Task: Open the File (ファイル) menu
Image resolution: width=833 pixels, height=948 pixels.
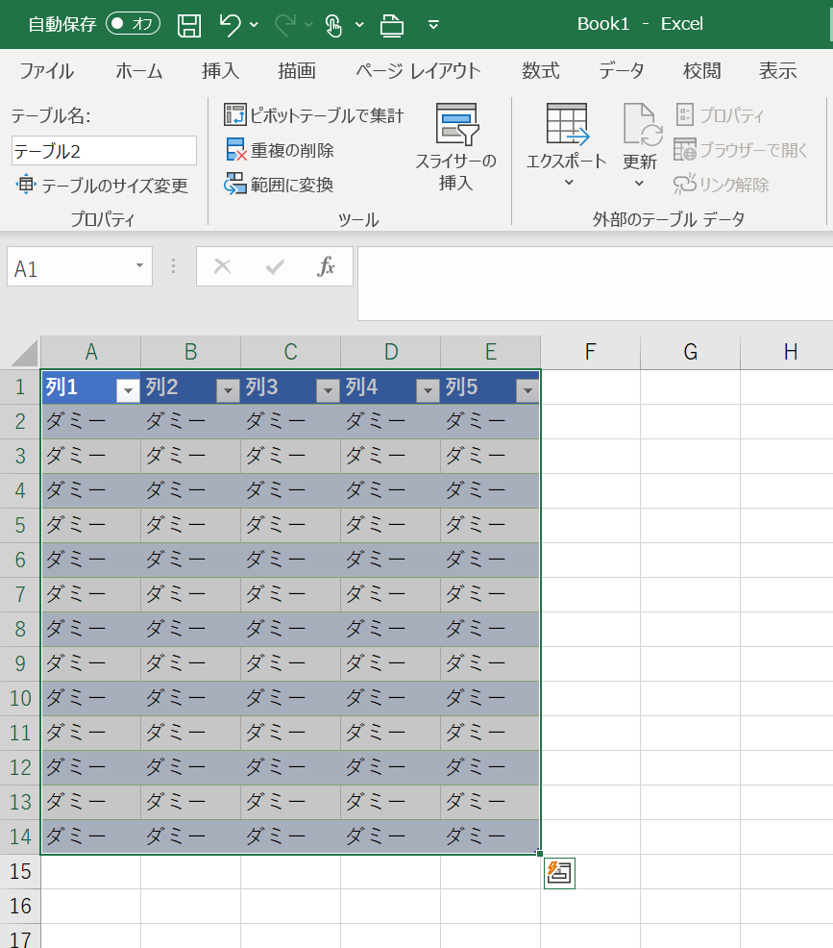Action: pyautogui.click(x=46, y=71)
